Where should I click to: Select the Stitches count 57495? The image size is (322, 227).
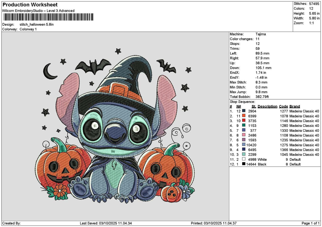click(x=314, y=4)
